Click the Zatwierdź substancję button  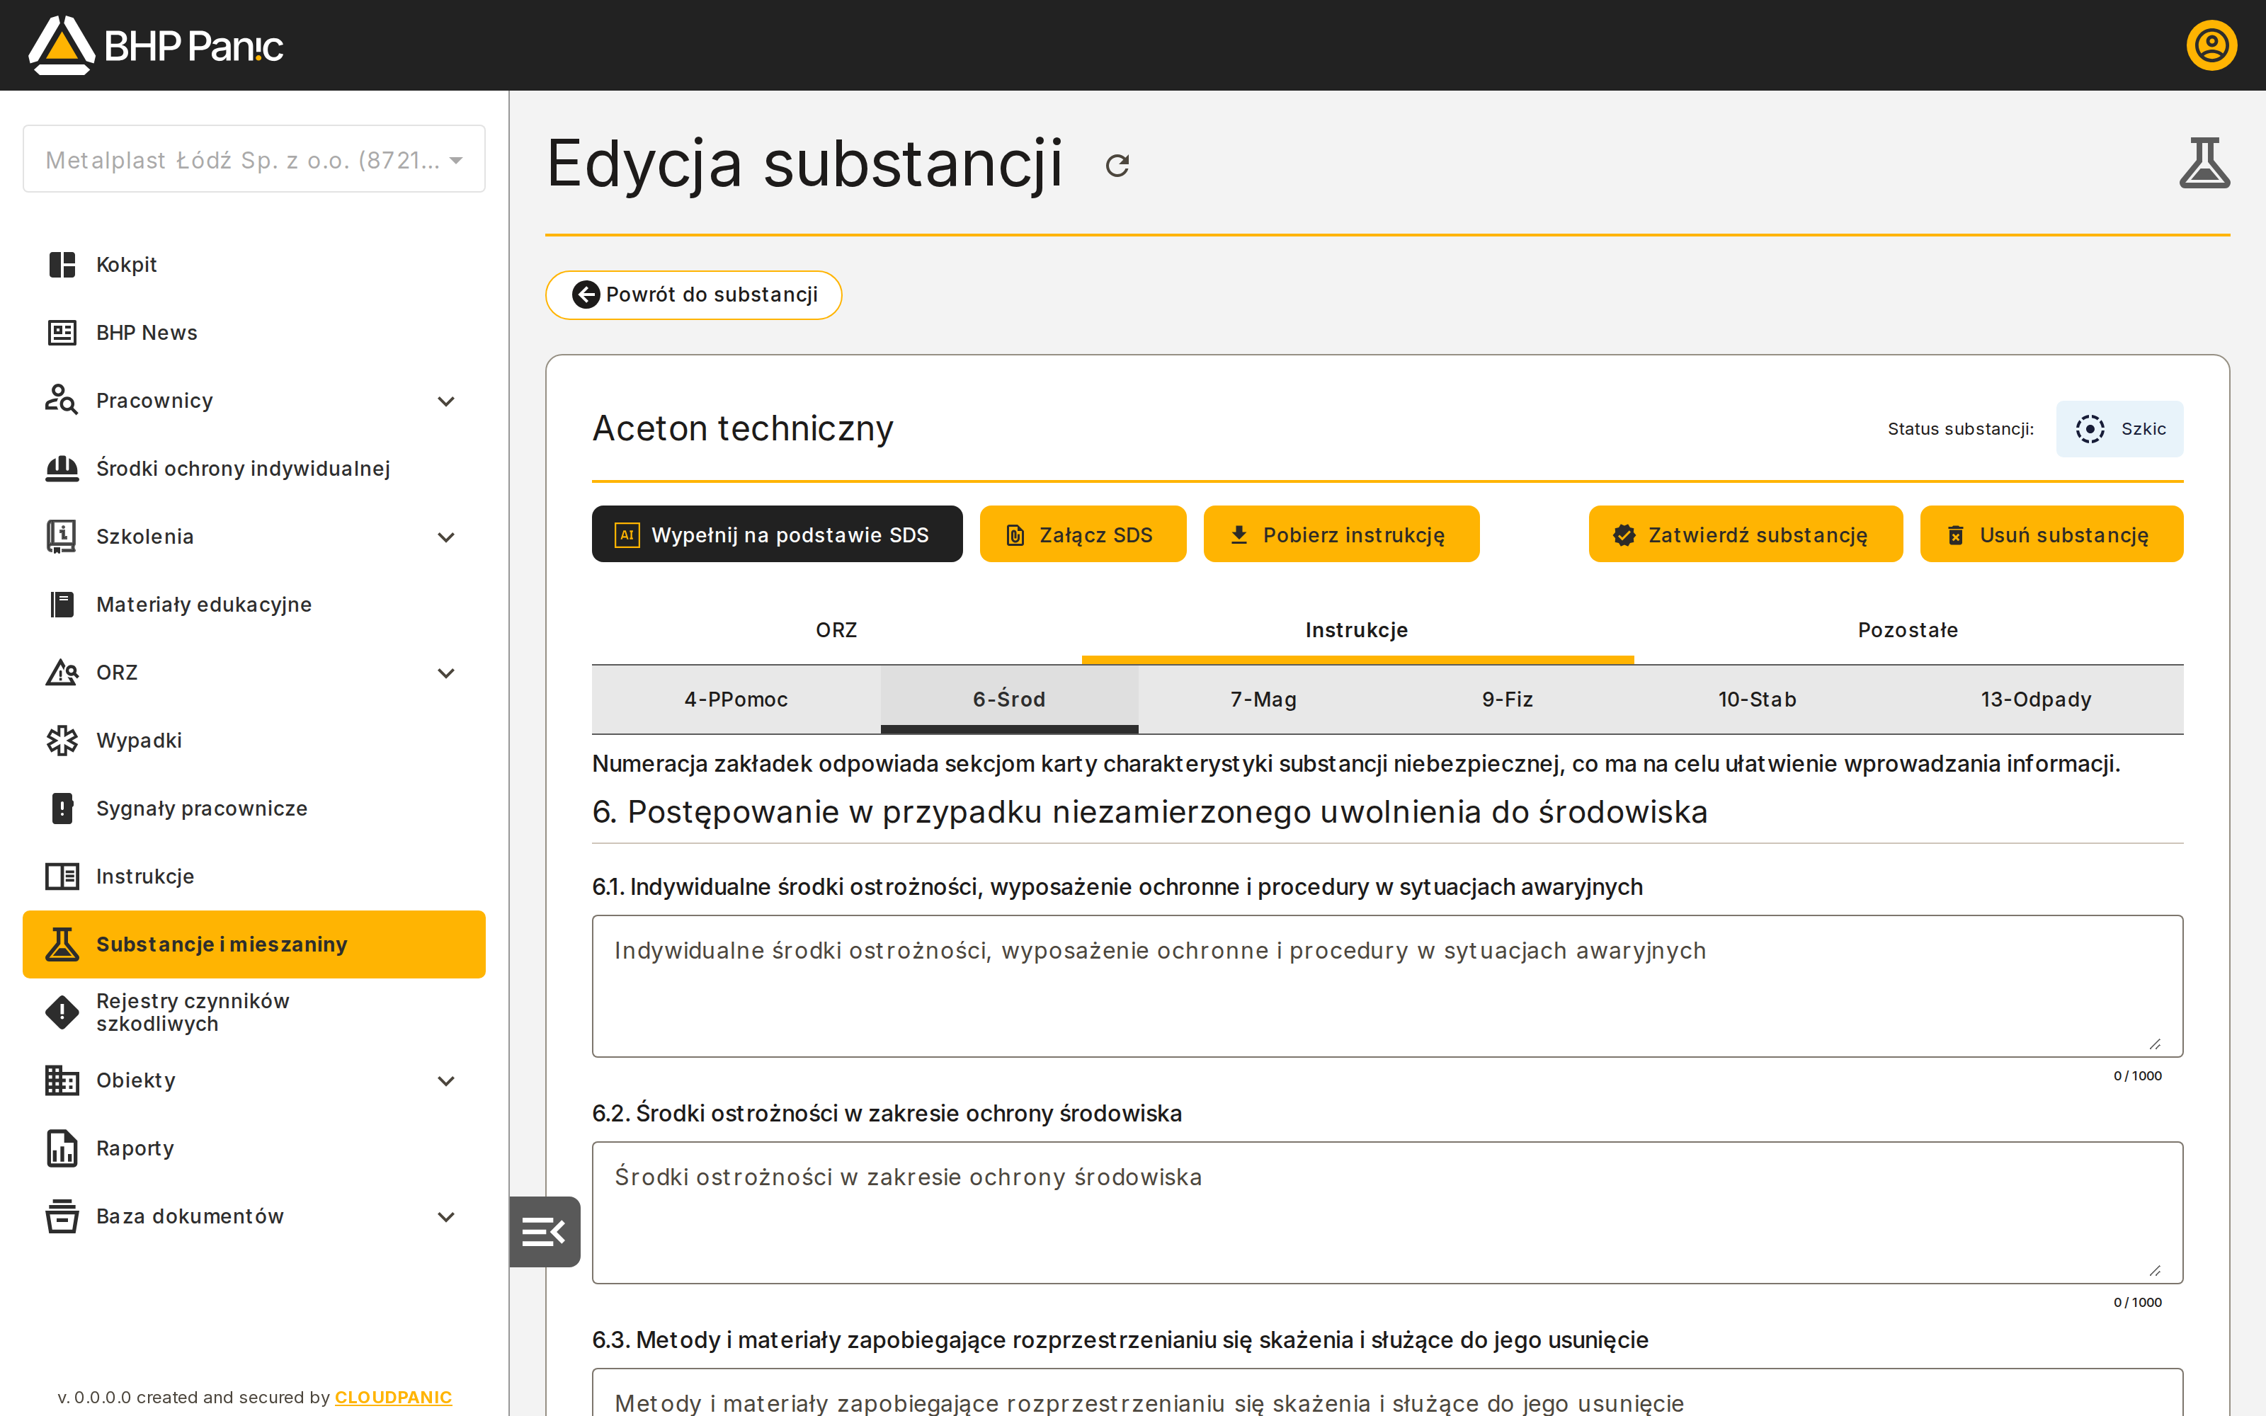point(1746,535)
